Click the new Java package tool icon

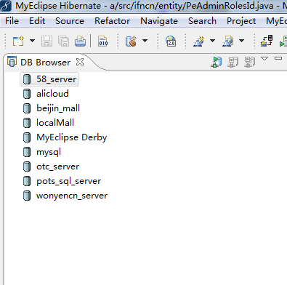pos(132,41)
